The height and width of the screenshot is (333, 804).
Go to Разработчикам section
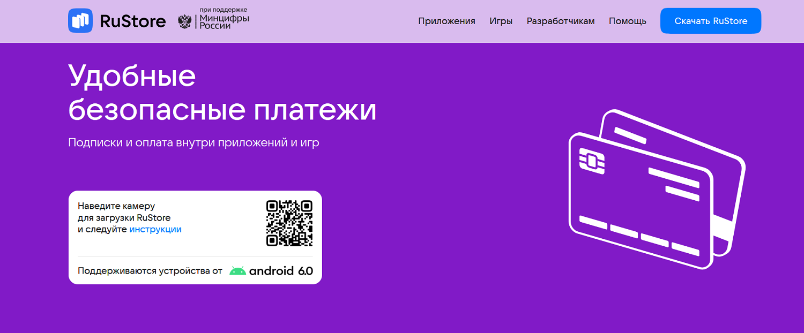561,21
